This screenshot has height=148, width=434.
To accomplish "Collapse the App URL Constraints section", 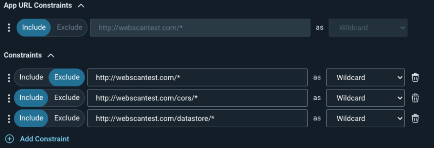I will 81,6.
